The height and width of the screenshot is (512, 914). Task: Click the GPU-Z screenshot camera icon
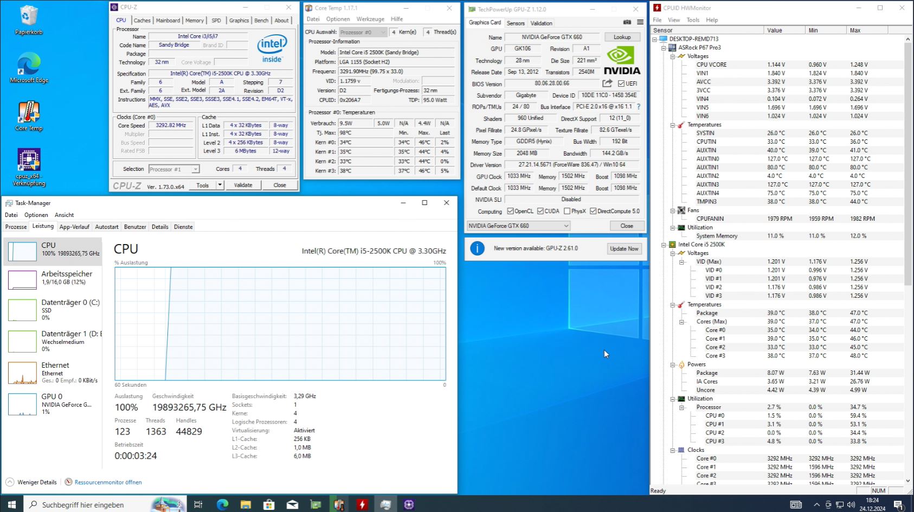627,22
